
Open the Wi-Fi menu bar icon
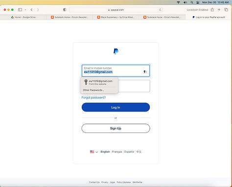click(x=178, y=2)
